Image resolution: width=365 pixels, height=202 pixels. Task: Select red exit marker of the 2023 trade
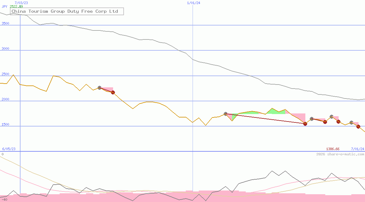tap(113, 93)
